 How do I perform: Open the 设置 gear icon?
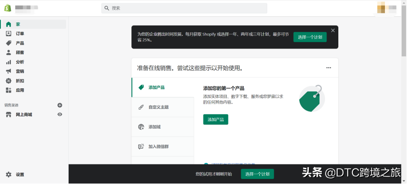[8, 174]
